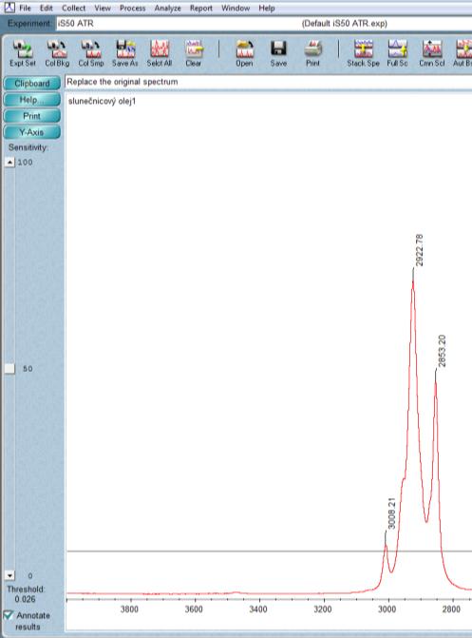Image resolution: width=472 pixels, height=638 pixels.
Task: Click the Clear toolbar icon
Action: click(194, 53)
